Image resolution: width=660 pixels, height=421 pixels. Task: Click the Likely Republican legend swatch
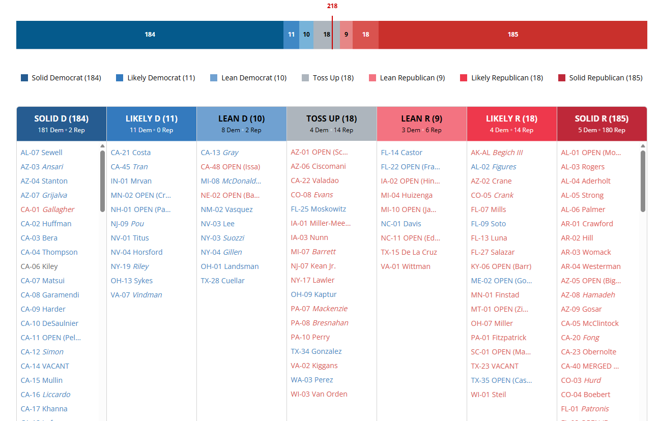[x=464, y=78]
